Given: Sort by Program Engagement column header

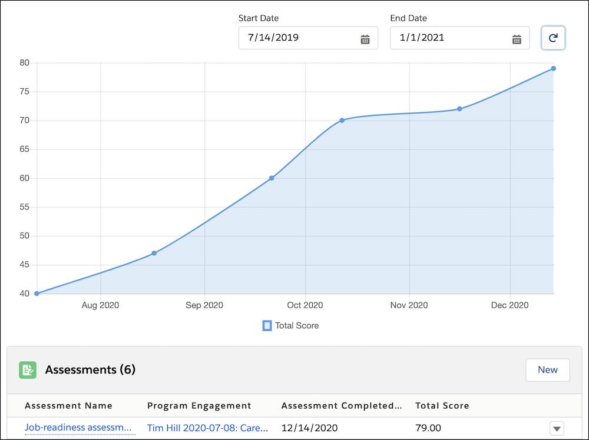Looking at the screenshot, I should tap(199, 406).
